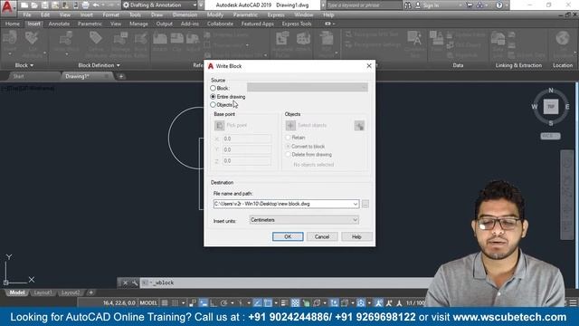Click the Select objects icon button

290,125
